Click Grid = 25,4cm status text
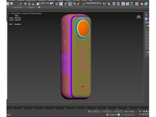Image resolution: width=156 pixels, height=117 pixels. pos(129,111)
